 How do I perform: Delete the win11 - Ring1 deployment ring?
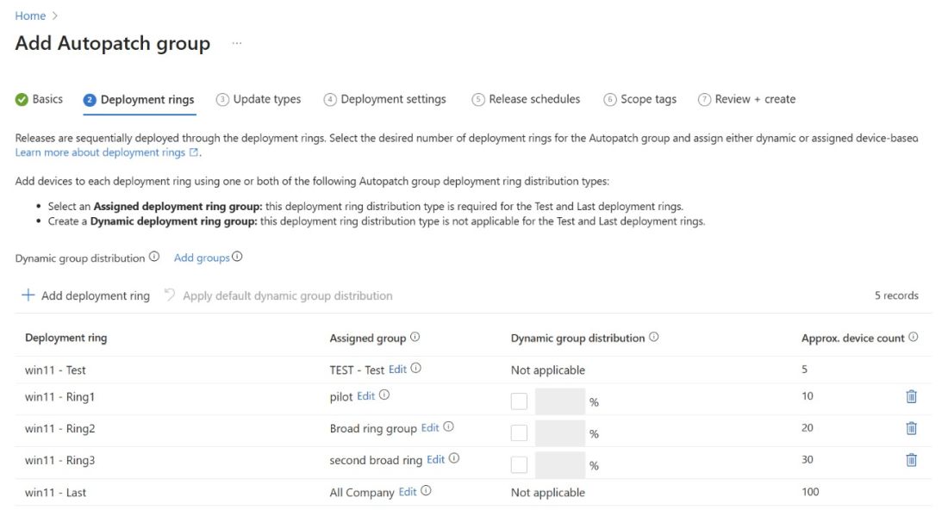click(911, 396)
